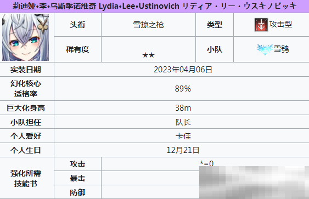Click the 个人爱好 row label
Image resolution: width=309 pixels, height=199 pixels.
tap(26, 136)
